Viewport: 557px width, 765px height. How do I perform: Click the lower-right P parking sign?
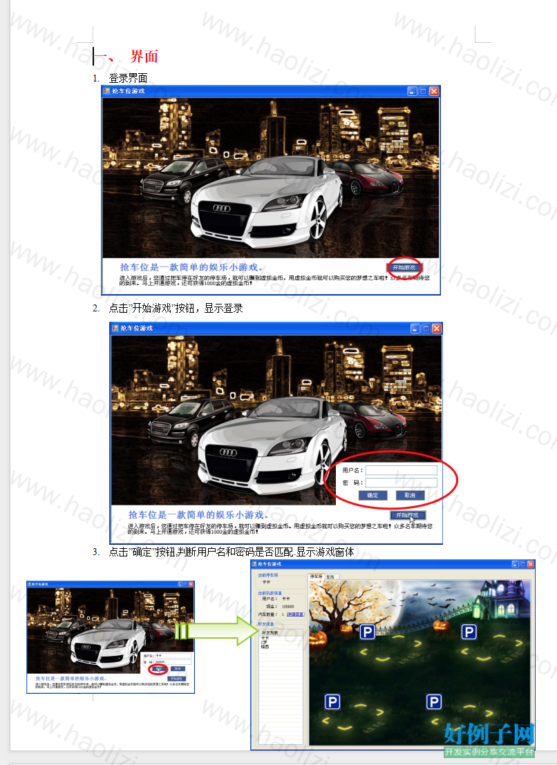[434, 702]
